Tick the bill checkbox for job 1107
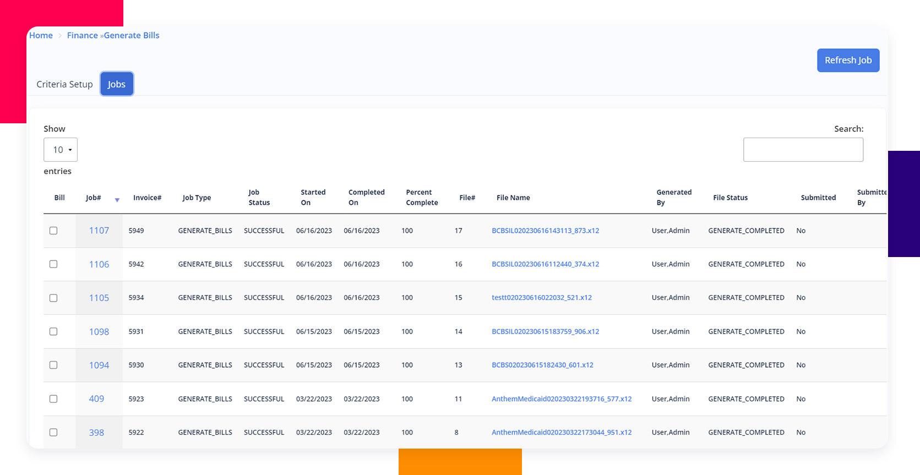 point(53,231)
